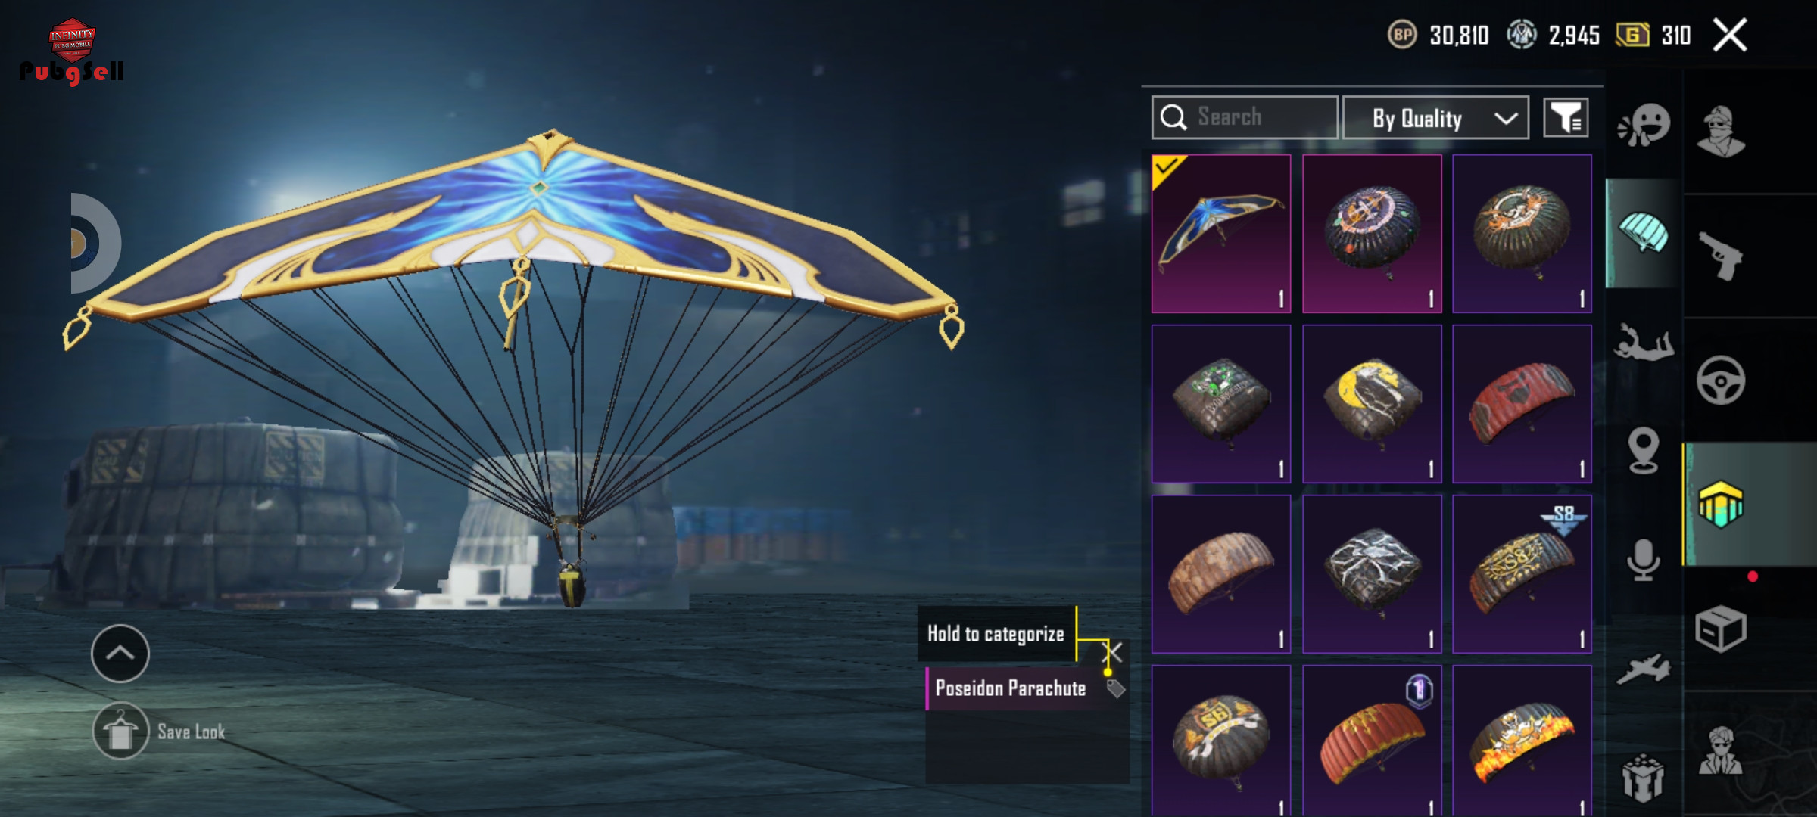Viewport: 1817px width, 817px height.
Task: Open the filter options icon
Action: click(1566, 118)
